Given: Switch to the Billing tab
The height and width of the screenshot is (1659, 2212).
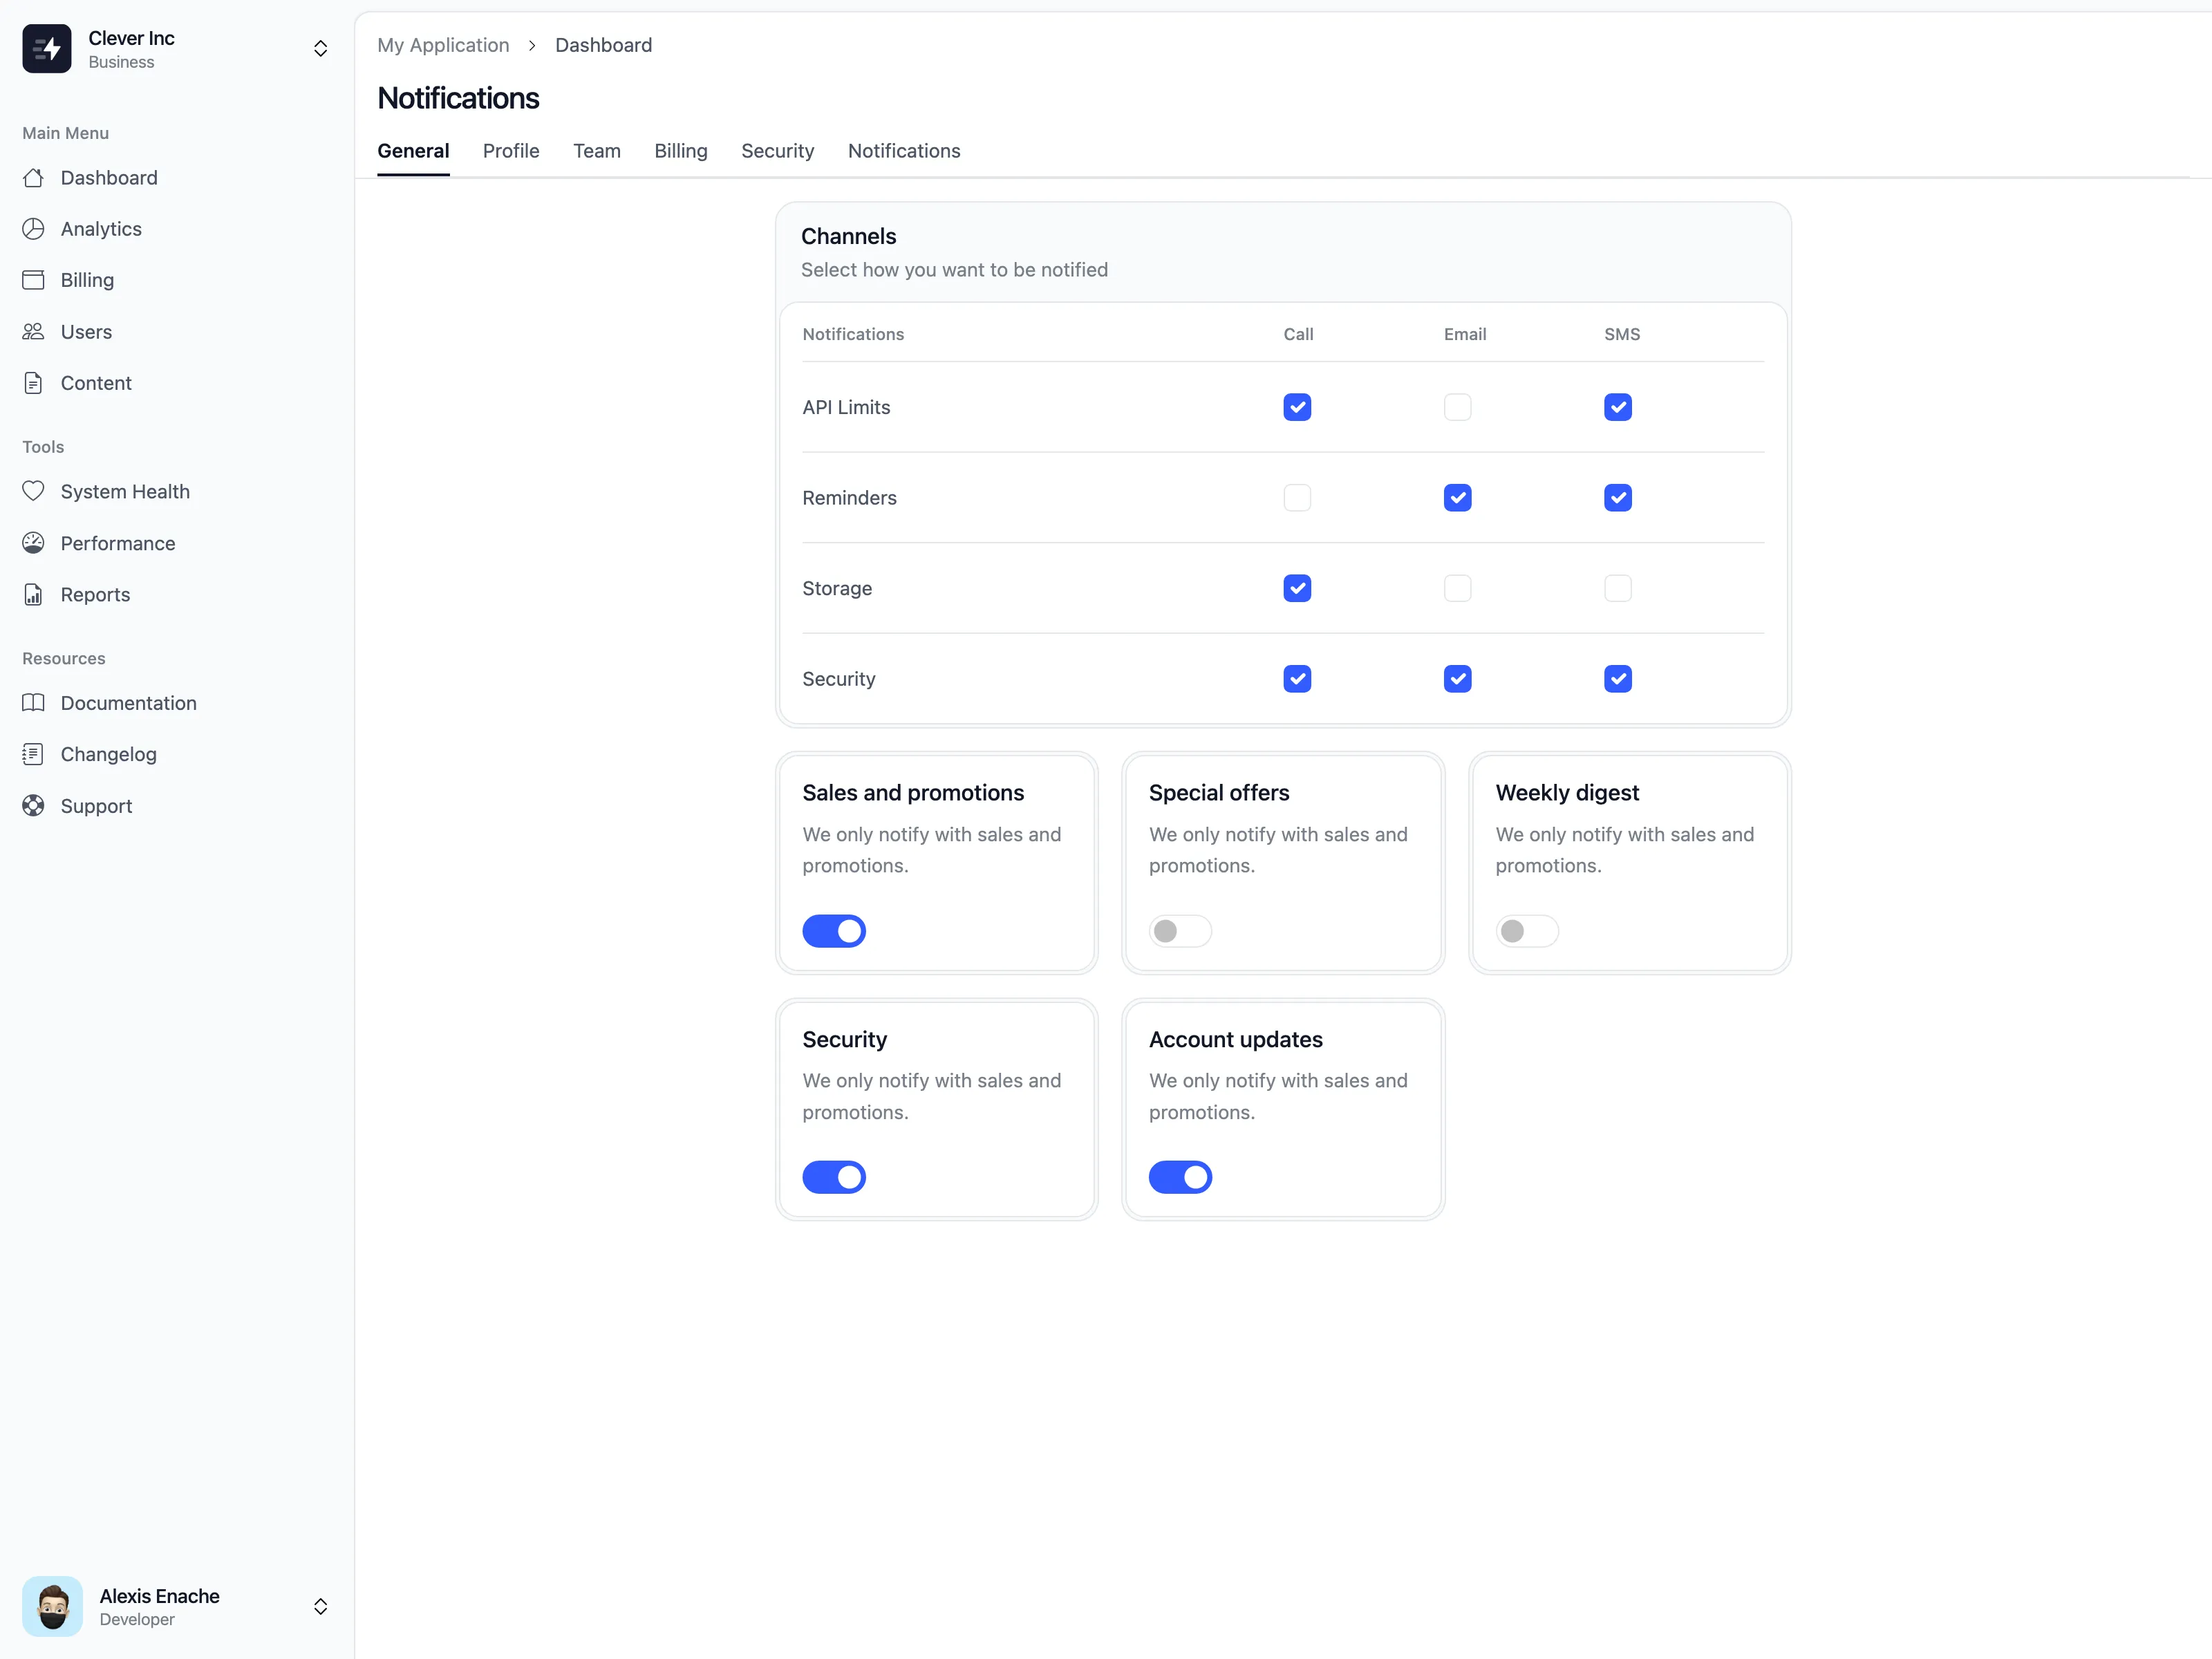Looking at the screenshot, I should pyautogui.click(x=680, y=151).
